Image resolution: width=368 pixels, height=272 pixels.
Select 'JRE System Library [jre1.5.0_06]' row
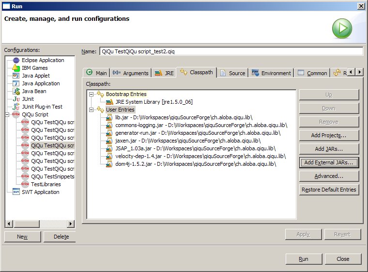[x=153, y=102]
